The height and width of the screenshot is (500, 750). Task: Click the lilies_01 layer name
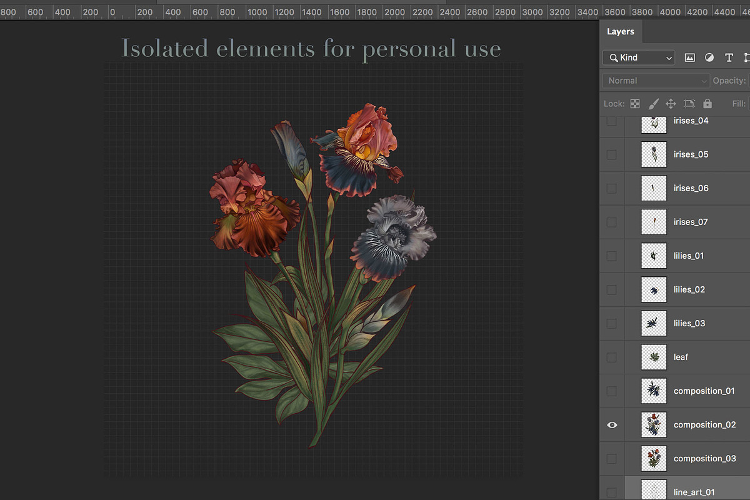pyautogui.click(x=689, y=256)
